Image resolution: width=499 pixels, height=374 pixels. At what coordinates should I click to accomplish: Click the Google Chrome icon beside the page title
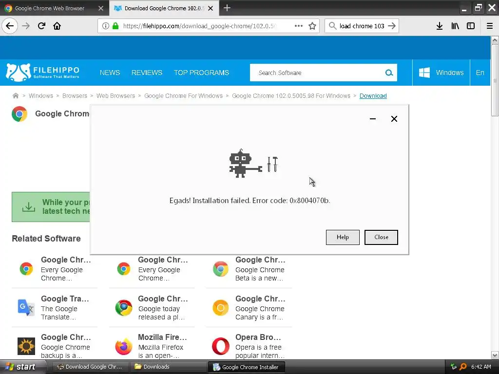[x=19, y=114]
